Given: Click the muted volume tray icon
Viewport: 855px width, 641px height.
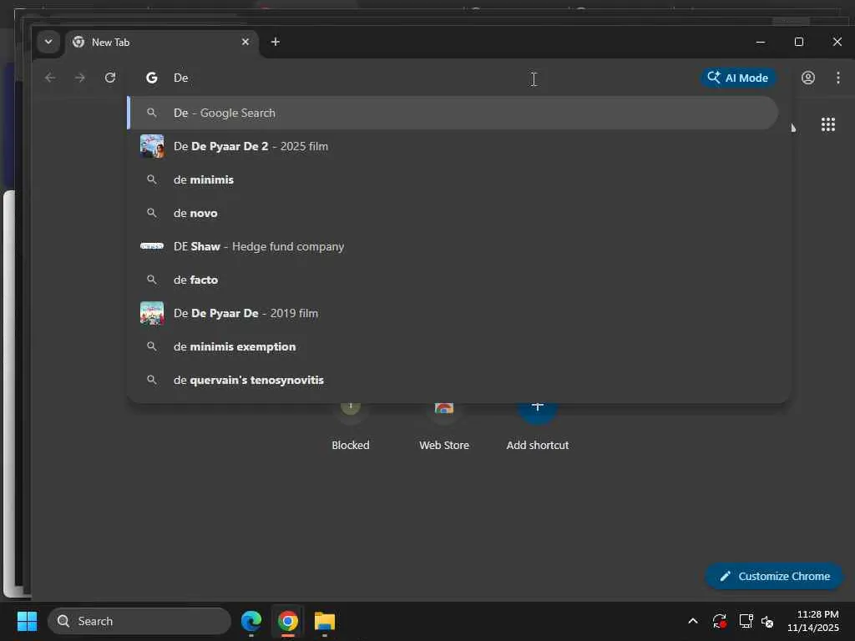Looking at the screenshot, I should pos(767,621).
